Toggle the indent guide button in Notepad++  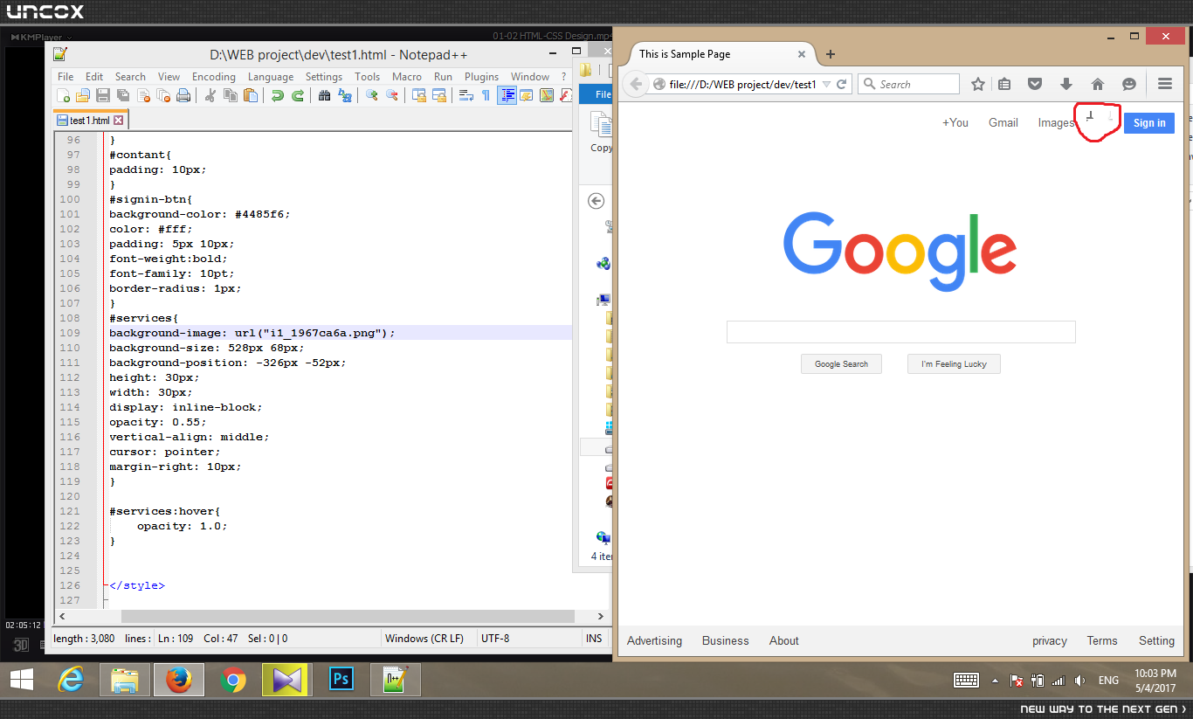tap(507, 96)
